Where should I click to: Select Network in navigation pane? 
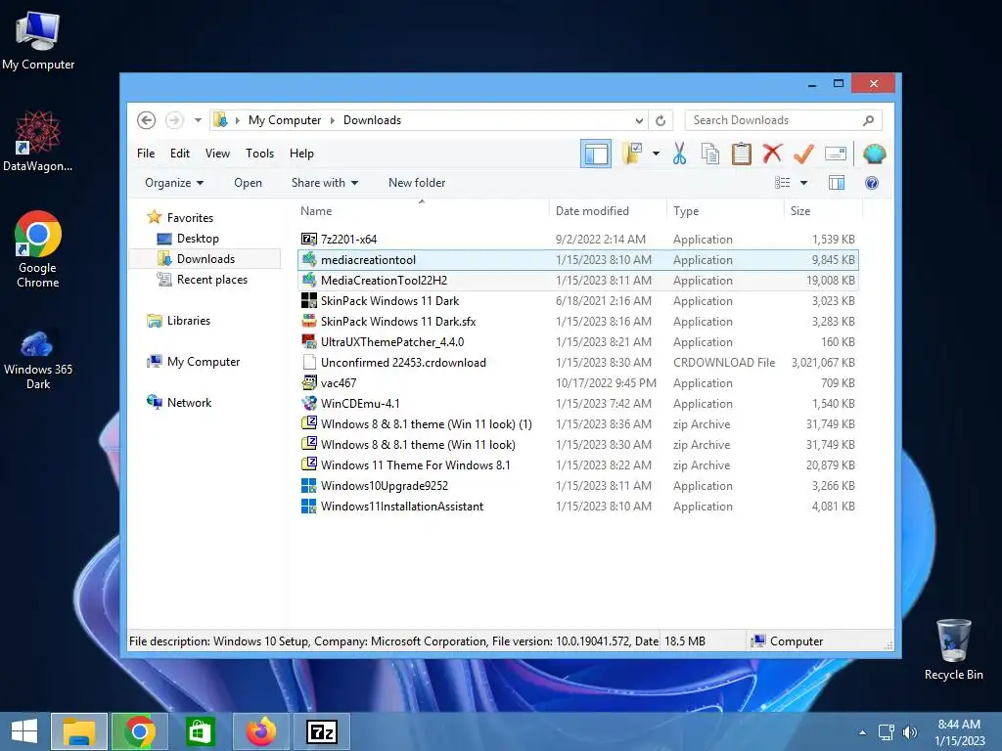point(189,402)
